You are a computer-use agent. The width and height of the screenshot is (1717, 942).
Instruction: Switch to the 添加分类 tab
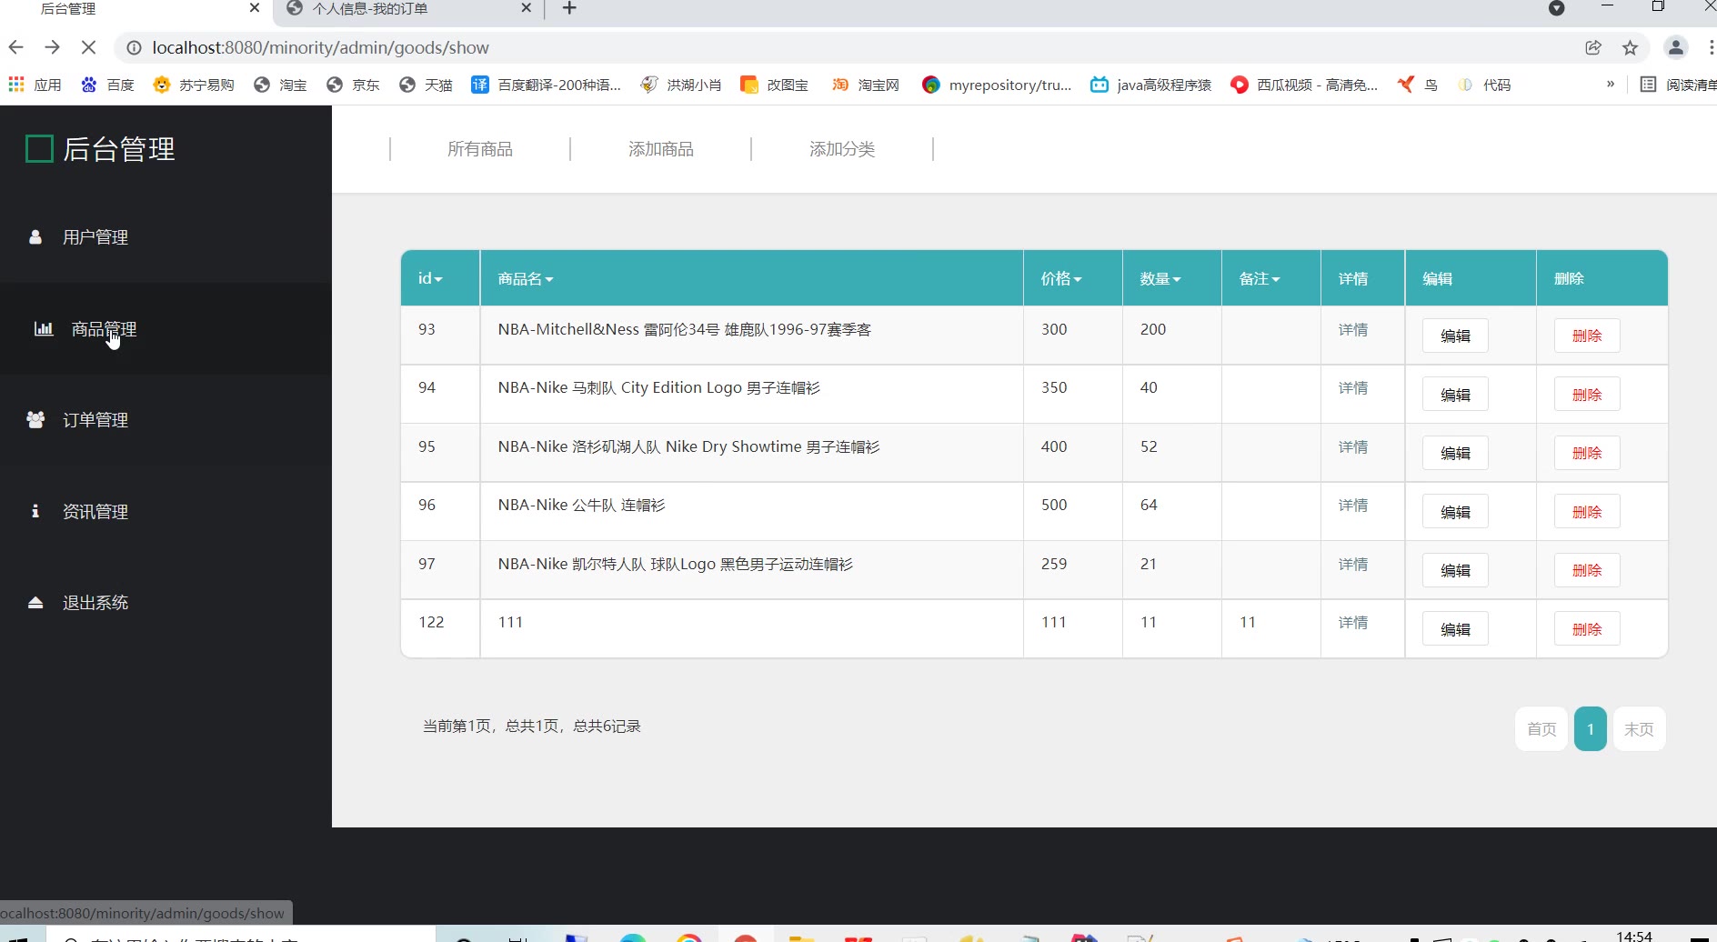842,149
